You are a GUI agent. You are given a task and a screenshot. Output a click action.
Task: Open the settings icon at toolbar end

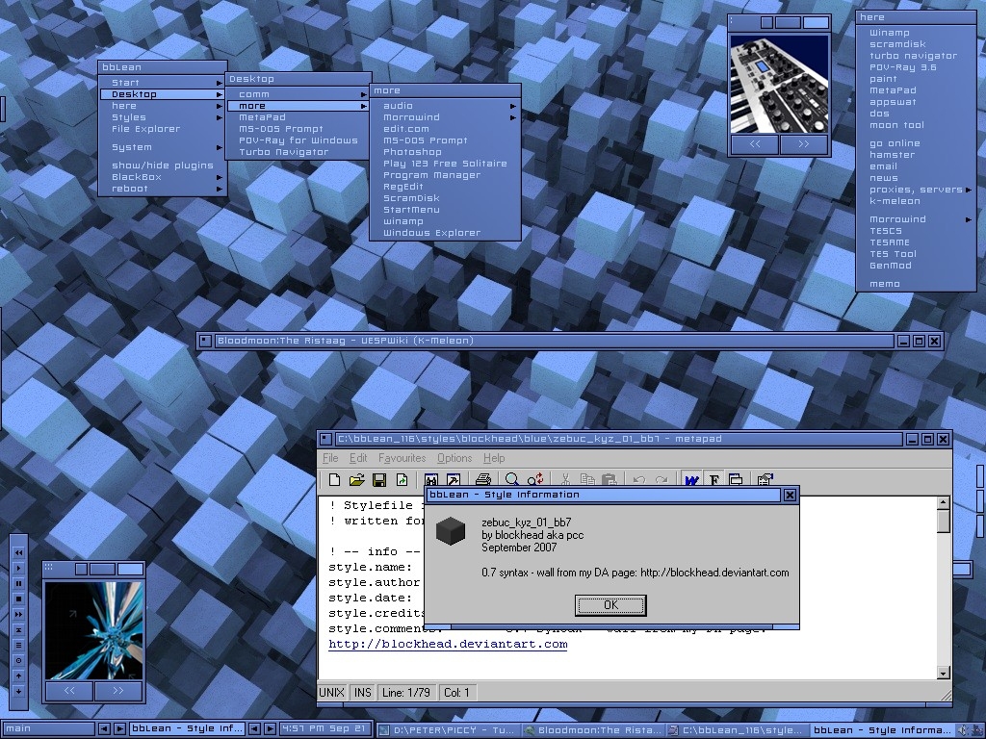[x=765, y=480]
